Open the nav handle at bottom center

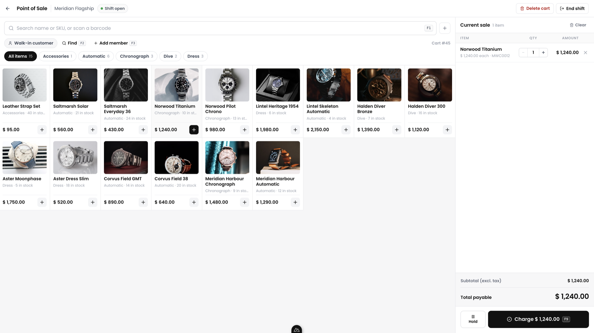pos(297,329)
